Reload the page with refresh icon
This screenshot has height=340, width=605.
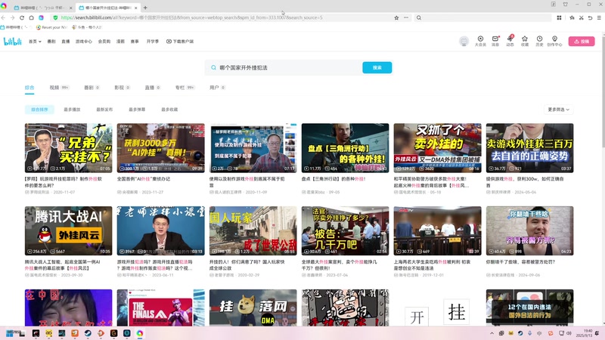click(x=22, y=17)
